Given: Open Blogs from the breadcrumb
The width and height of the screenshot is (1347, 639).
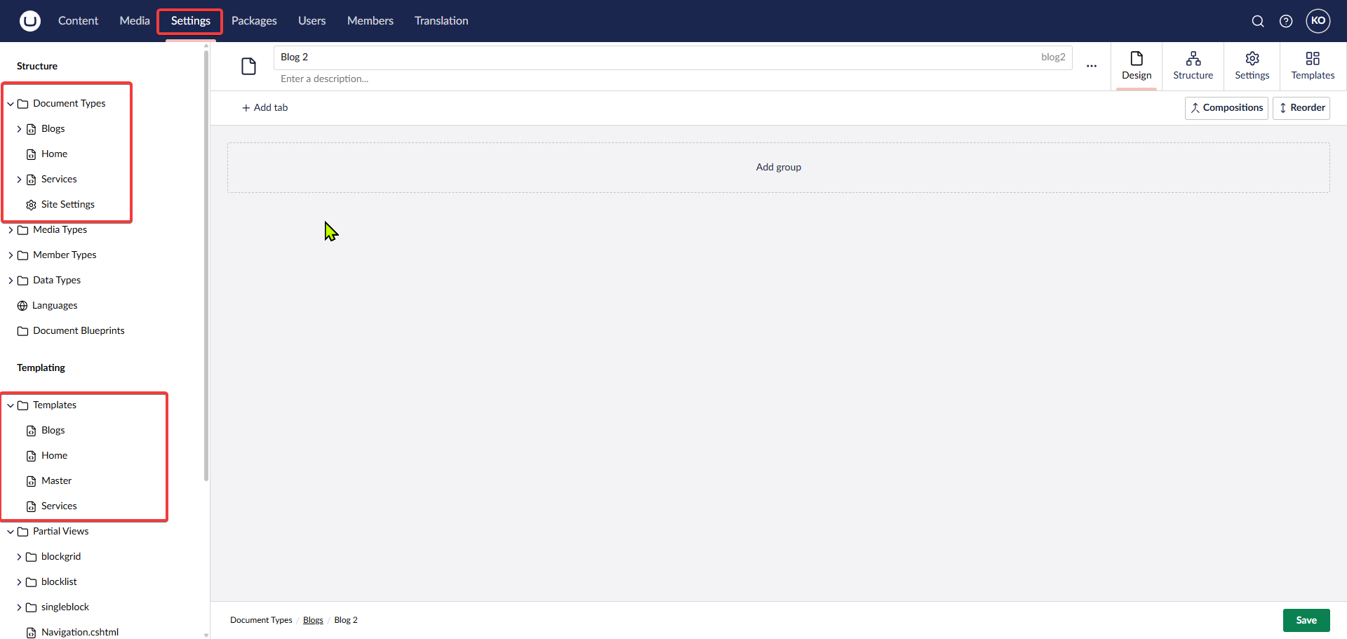Looking at the screenshot, I should (x=313, y=620).
